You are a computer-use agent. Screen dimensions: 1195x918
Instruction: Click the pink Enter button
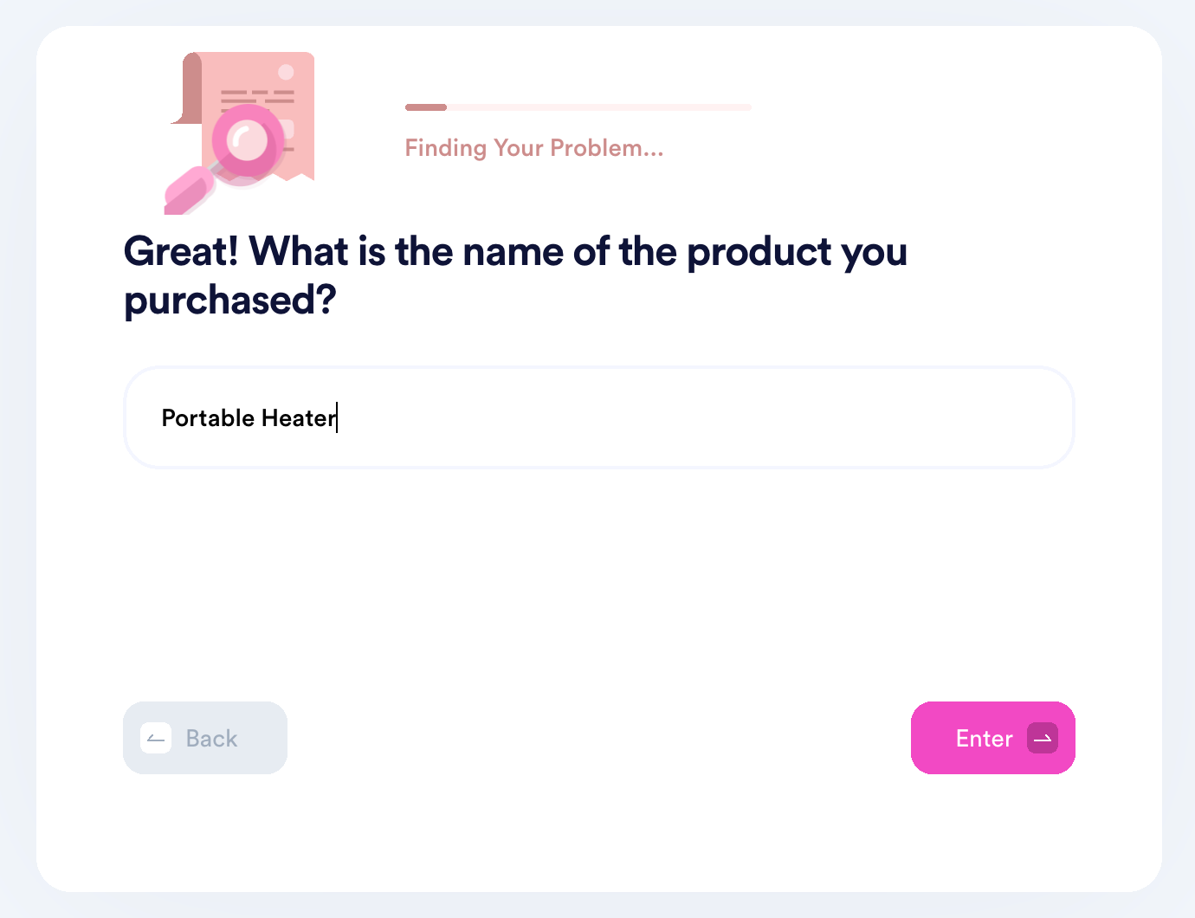tap(992, 738)
